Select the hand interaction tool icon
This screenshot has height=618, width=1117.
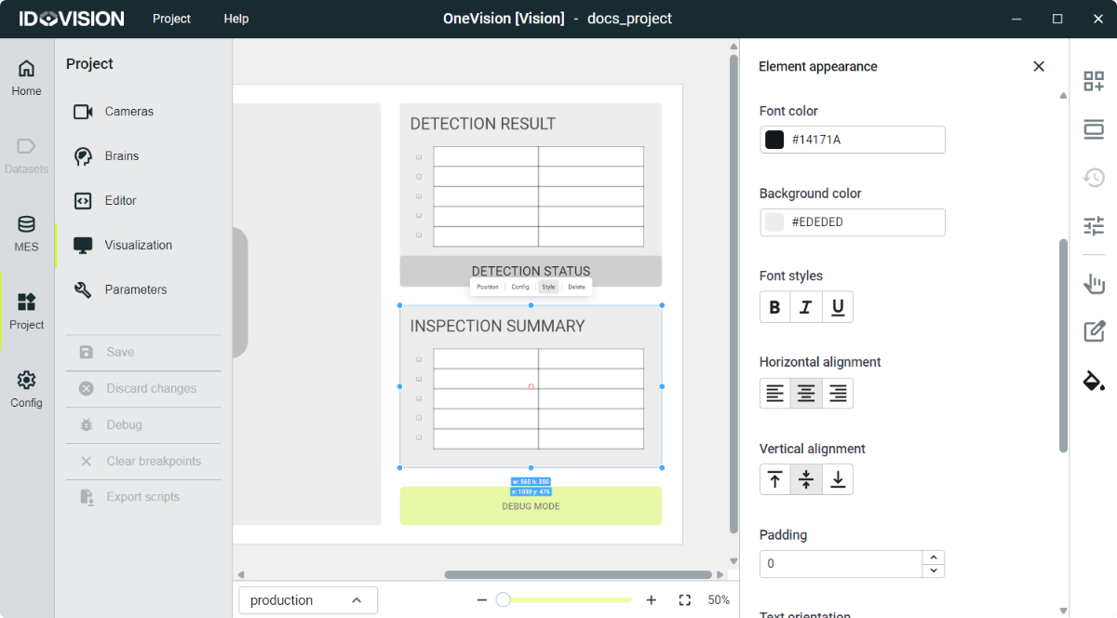[1094, 284]
